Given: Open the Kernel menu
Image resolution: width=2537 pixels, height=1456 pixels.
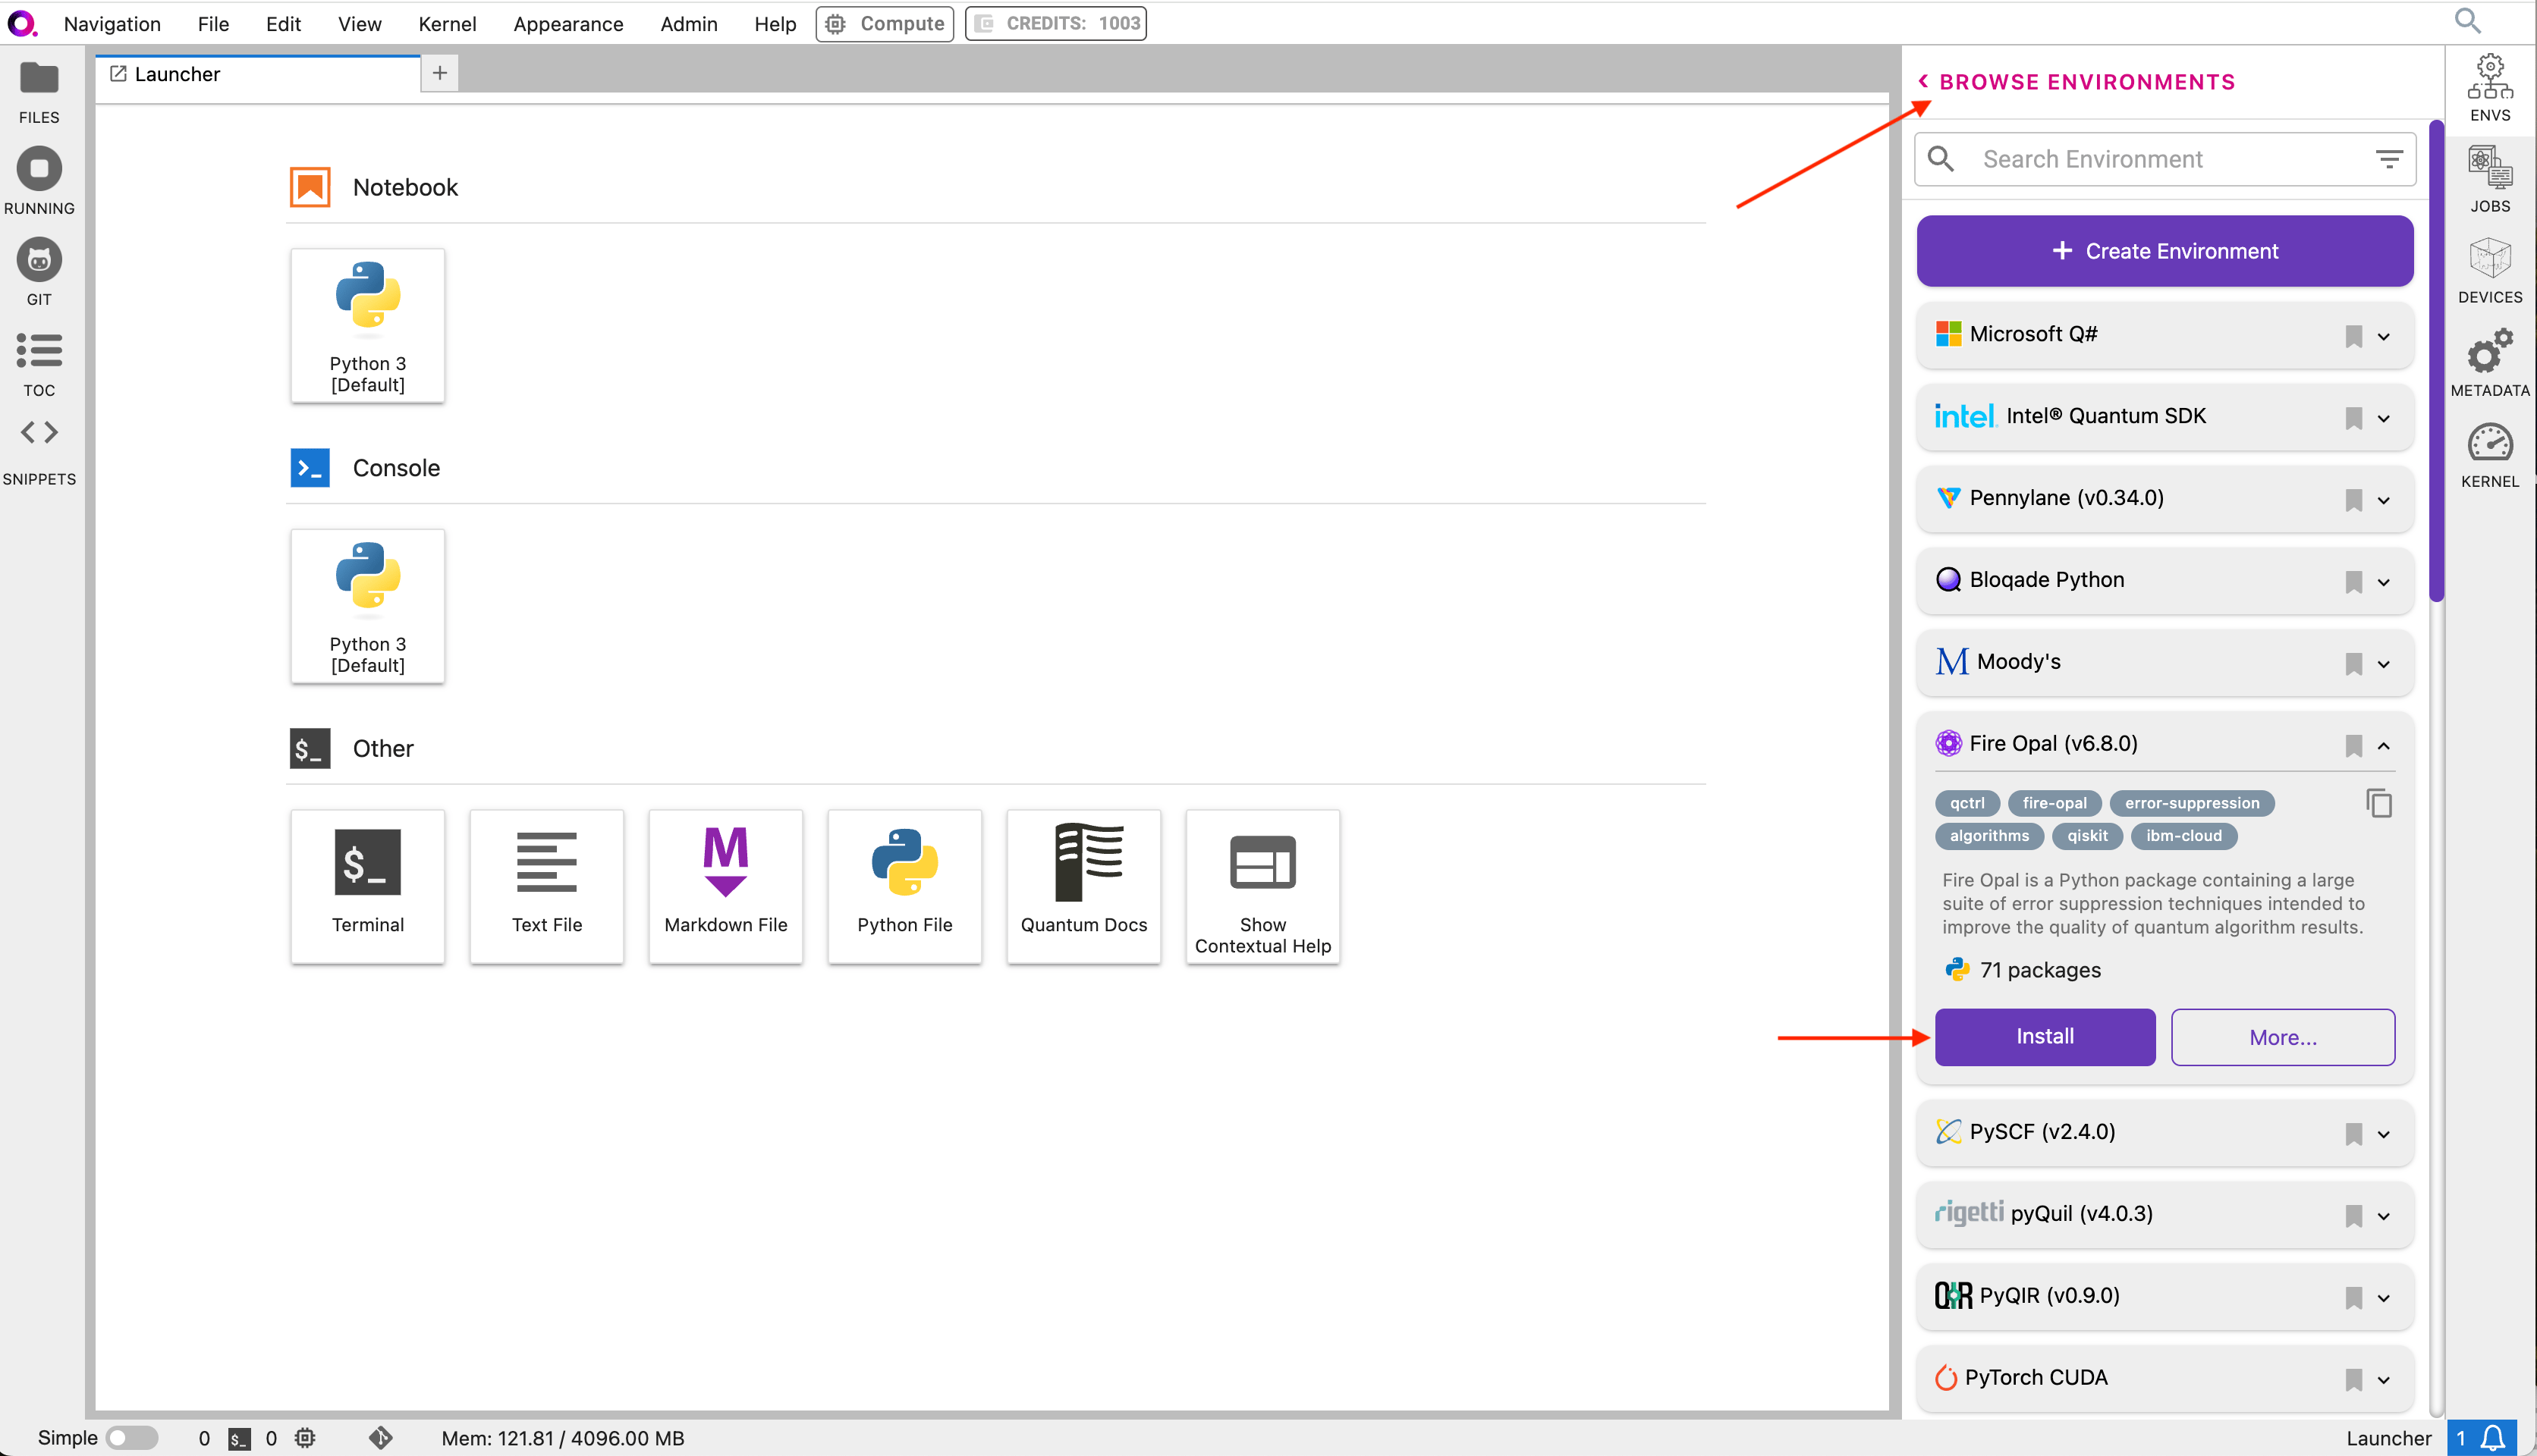Looking at the screenshot, I should pos(447,24).
